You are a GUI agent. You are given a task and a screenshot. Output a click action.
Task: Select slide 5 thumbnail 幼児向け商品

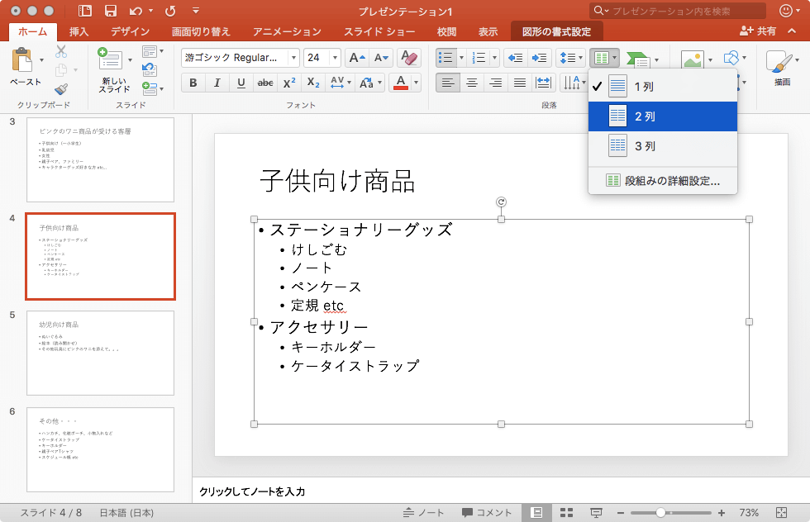pyautogui.click(x=100, y=353)
